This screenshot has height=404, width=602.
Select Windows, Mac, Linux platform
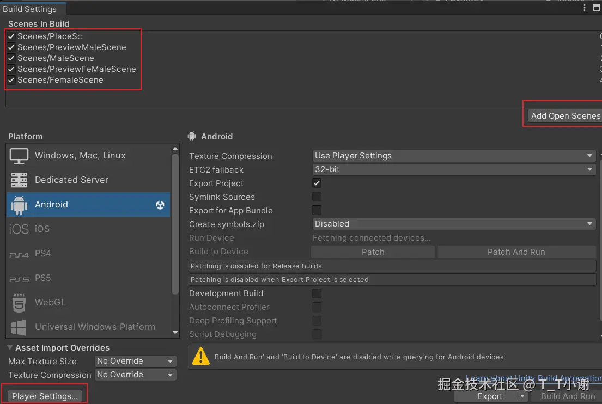[88, 155]
